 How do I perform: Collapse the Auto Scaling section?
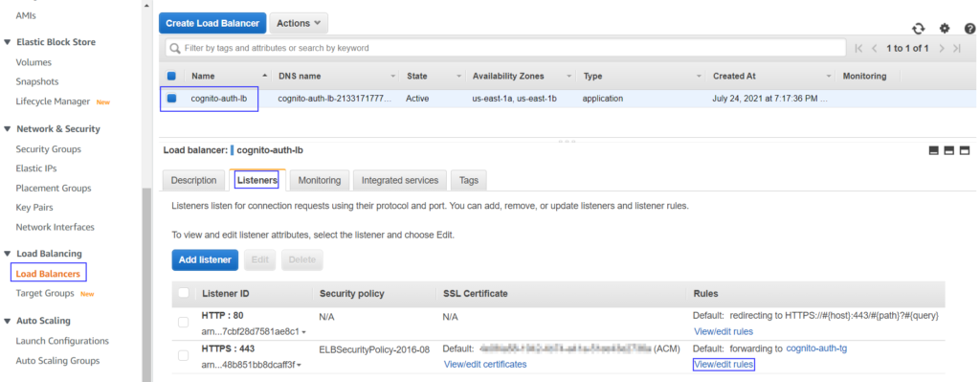(x=8, y=321)
